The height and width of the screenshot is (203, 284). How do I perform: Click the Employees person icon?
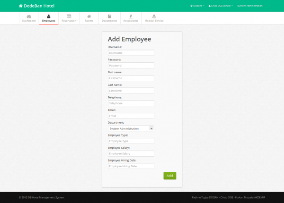[49, 17]
